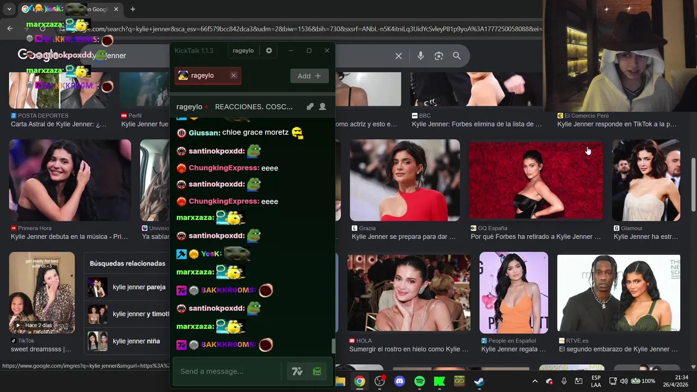Open Discord from the taskbar
Screen dimensions: 697x392
tap(400, 381)
